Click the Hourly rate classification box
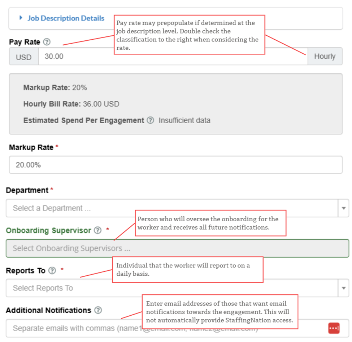The height and width of the screenshot is (342, 352). [x=325, y=57]
